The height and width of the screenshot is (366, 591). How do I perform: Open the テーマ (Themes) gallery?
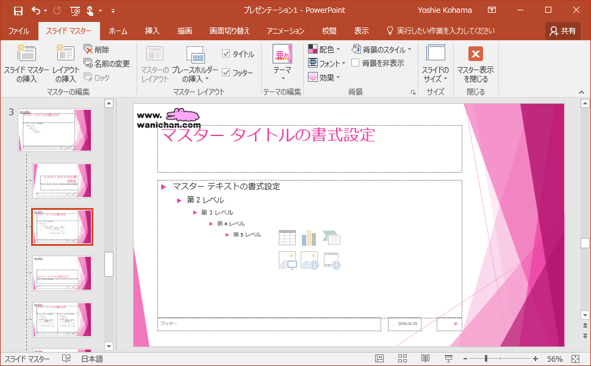282,63
